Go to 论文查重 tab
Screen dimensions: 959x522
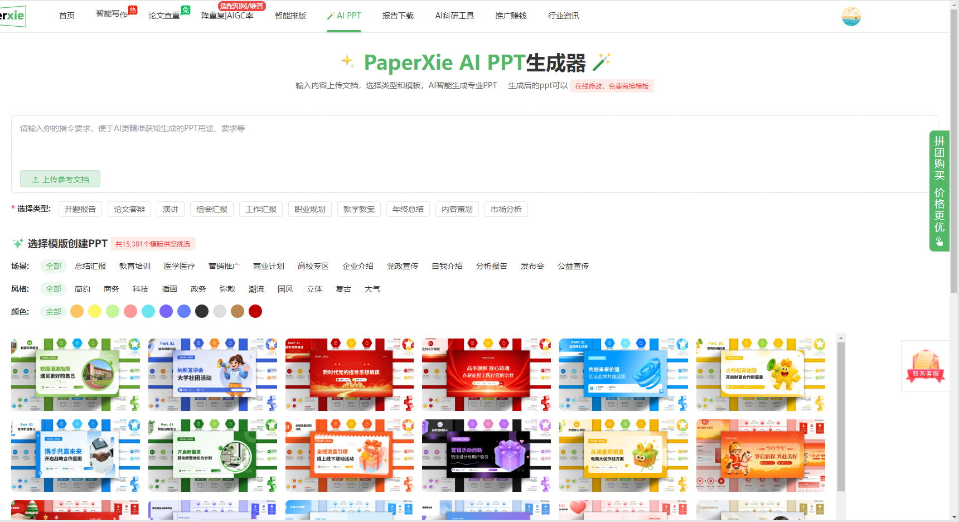tap(164, 16)
